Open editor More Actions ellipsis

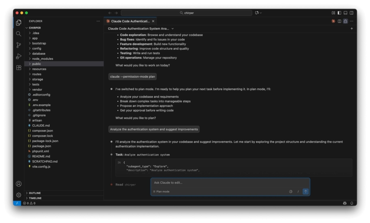(352, 21)
